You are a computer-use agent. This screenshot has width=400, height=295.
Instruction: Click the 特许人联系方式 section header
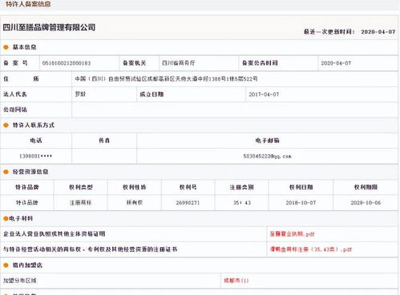[x=34, y=125]
